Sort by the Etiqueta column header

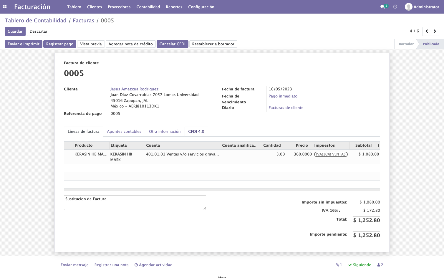point(127,145)
